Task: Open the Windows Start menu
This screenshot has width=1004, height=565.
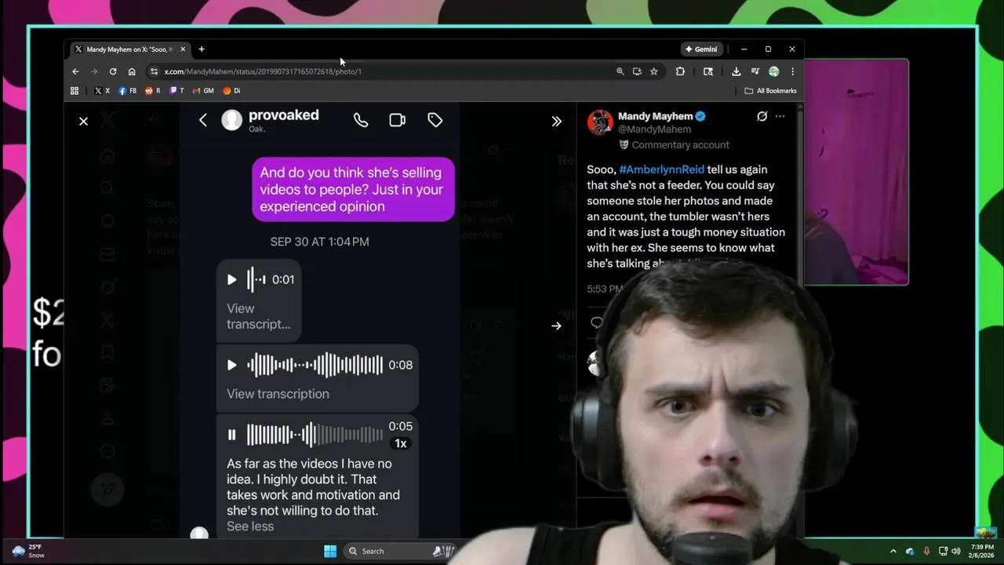Action: click(x=330, y=551)
